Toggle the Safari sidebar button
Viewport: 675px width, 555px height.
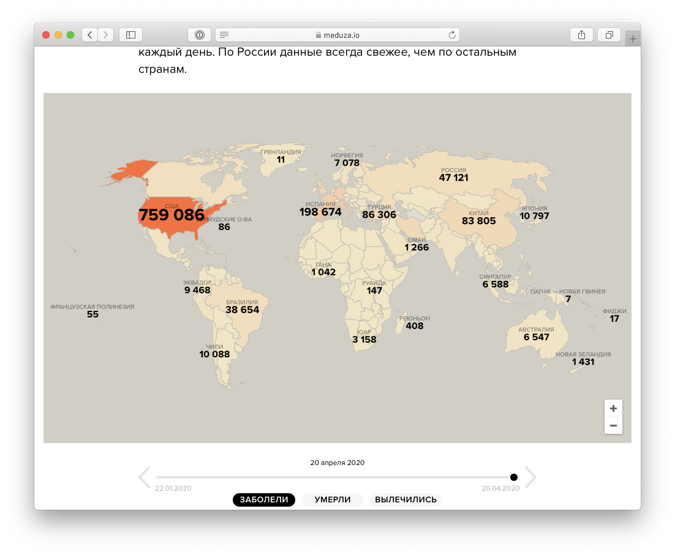tap(130, 35)
